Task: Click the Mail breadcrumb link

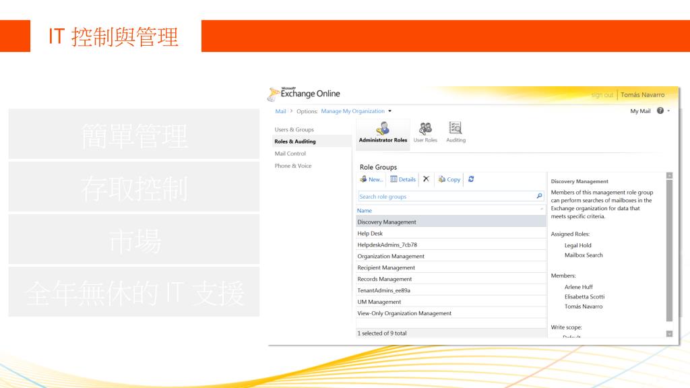Action: 280,111
